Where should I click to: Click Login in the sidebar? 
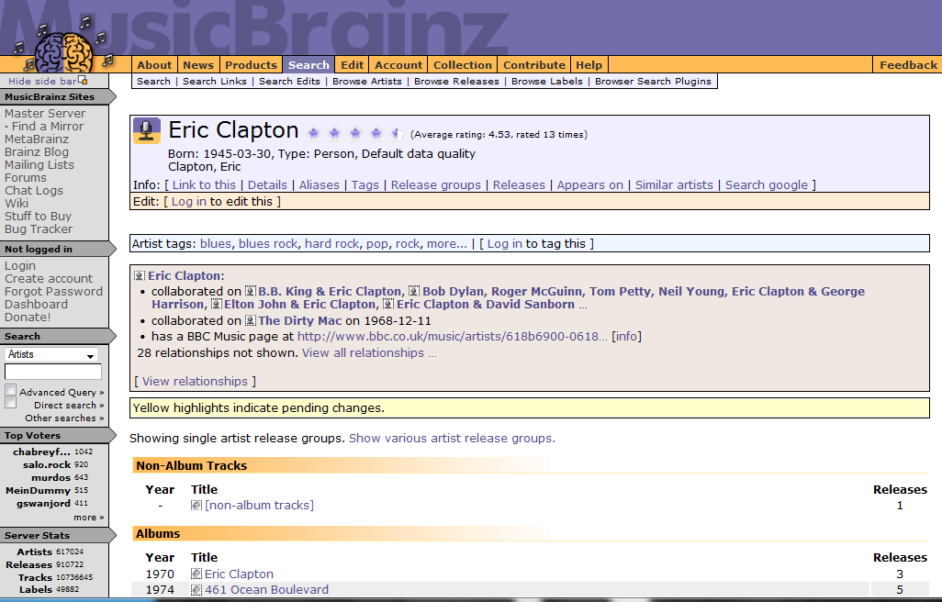tap(20, 266)
